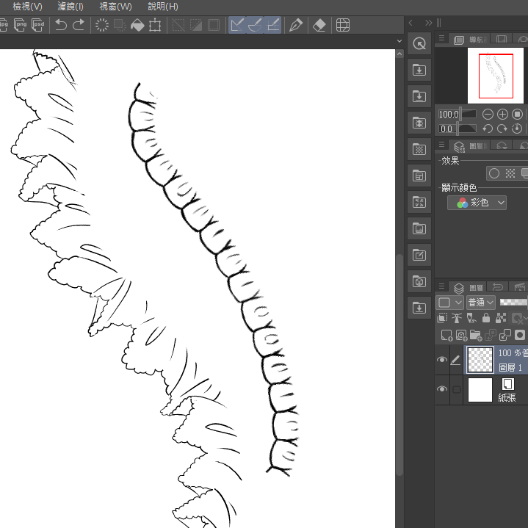Screen dimensions: 528x528
Task: Toggle set as reference layer lighthouse
Action: [x=457, y=318]
